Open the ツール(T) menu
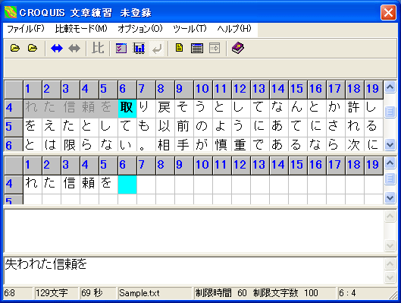Image resolution: width=401 pixels, height=303 pixels. coord(190,29)
